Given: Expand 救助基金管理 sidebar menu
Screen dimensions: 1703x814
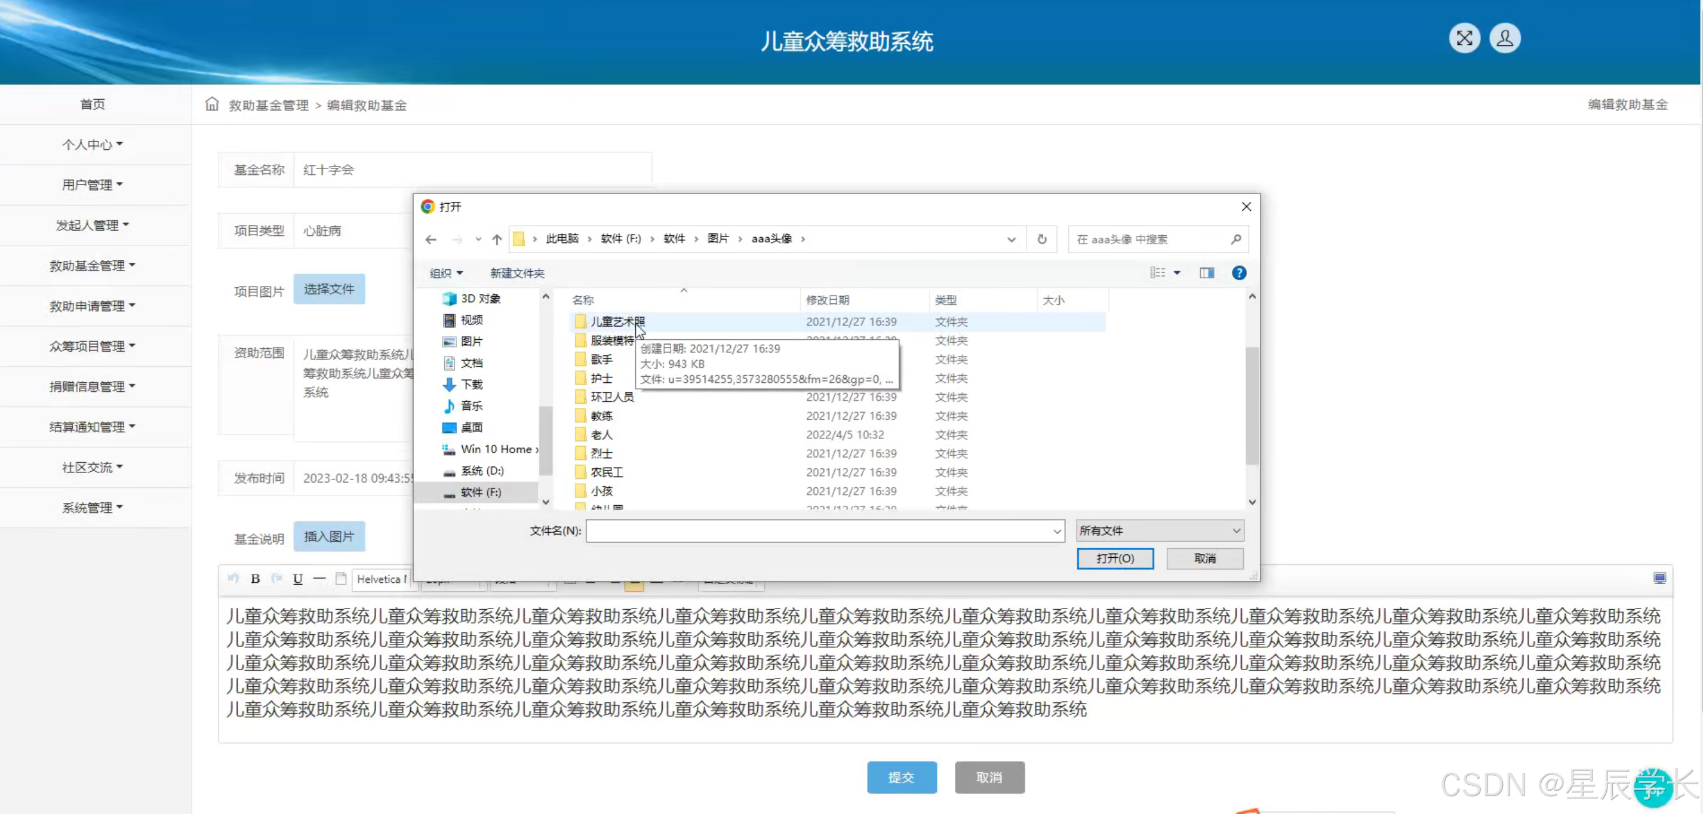Looking at the screenshot, I should pos(93,266).
